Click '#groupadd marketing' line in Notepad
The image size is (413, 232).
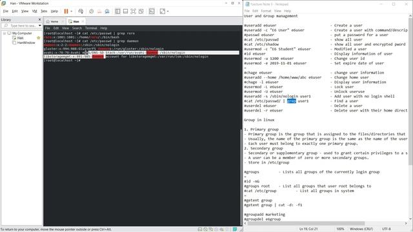point(265,215)
